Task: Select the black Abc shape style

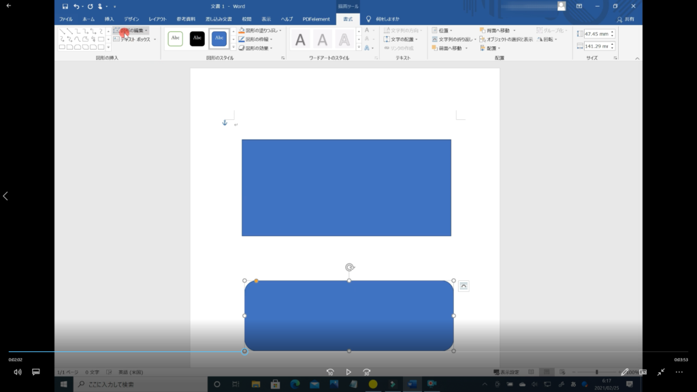Action: (197, 39)
